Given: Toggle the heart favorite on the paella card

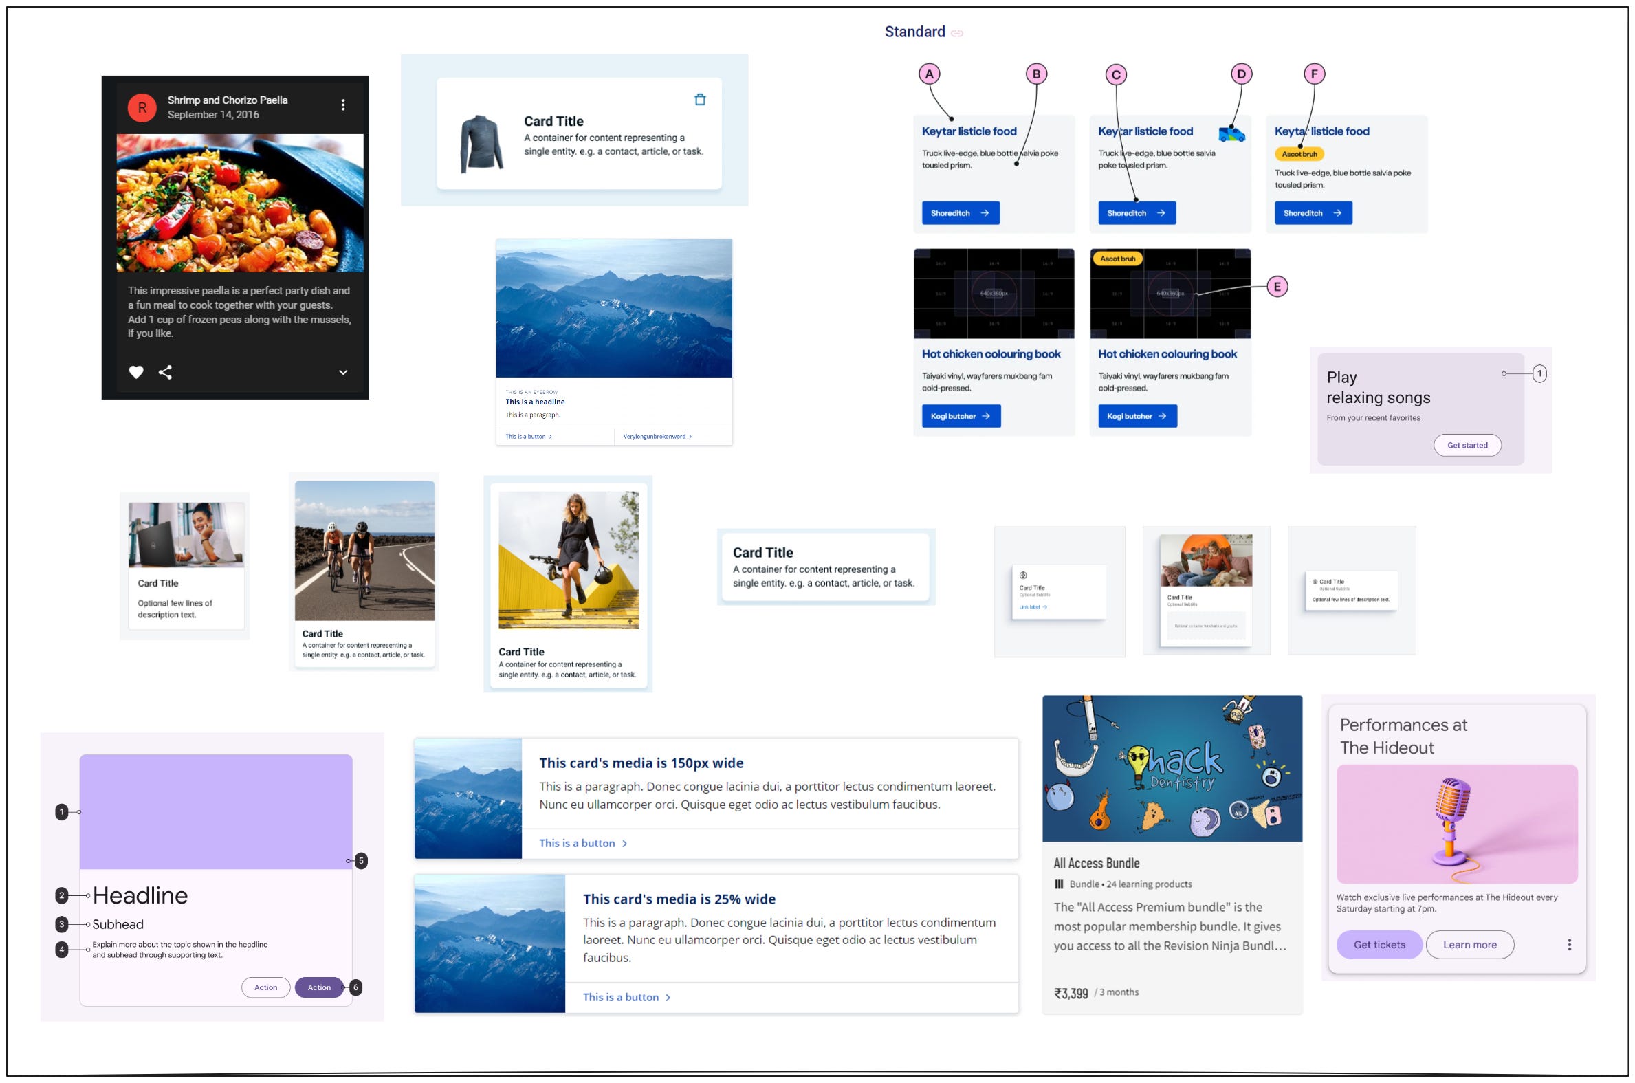Looking at the screenshot, I should [x=137, y=372].
